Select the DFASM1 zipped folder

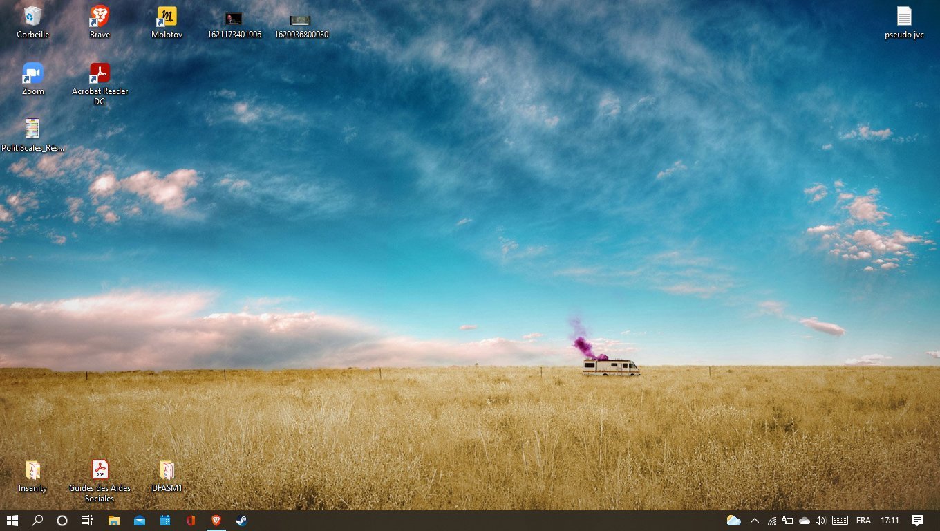167,476
